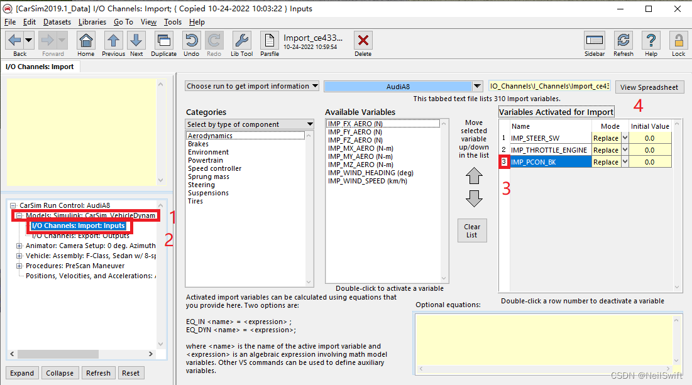Select IMP_WIND_SPEED (km/h) variable
692x385 pixels.
(x=367, y=182)
